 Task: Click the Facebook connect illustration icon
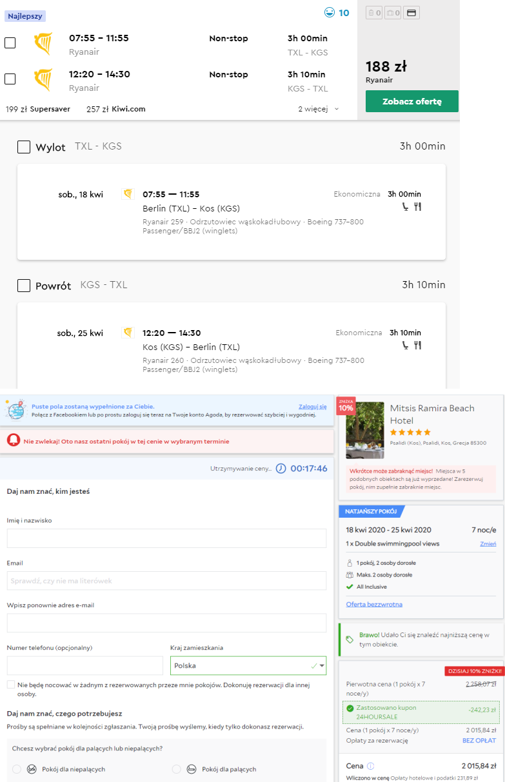click(x=15, y=409)
